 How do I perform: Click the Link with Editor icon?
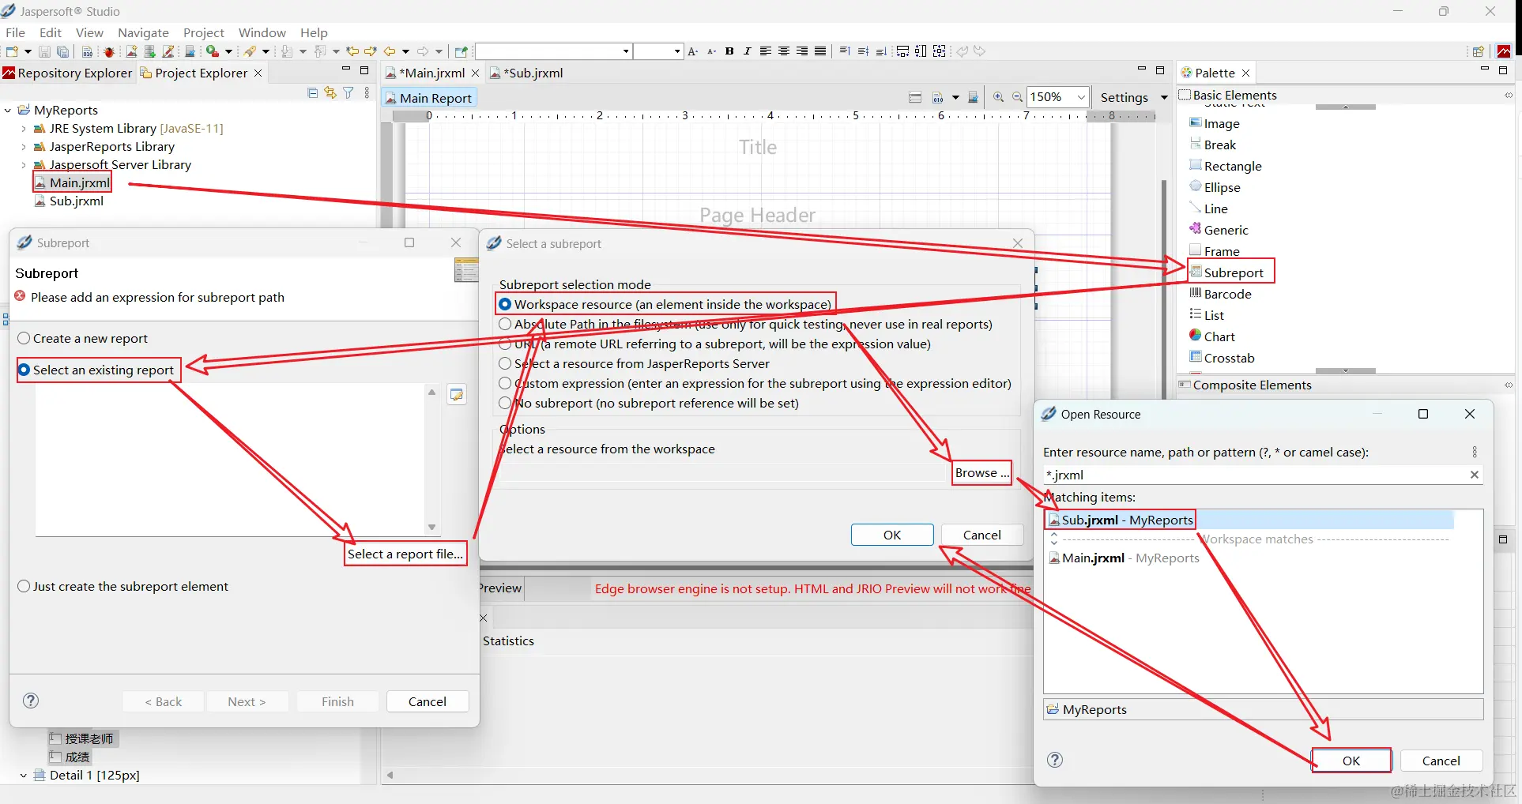[x=330, y=93]
